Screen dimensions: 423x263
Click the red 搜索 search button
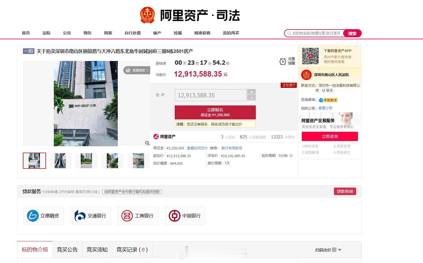pos(352,33)
